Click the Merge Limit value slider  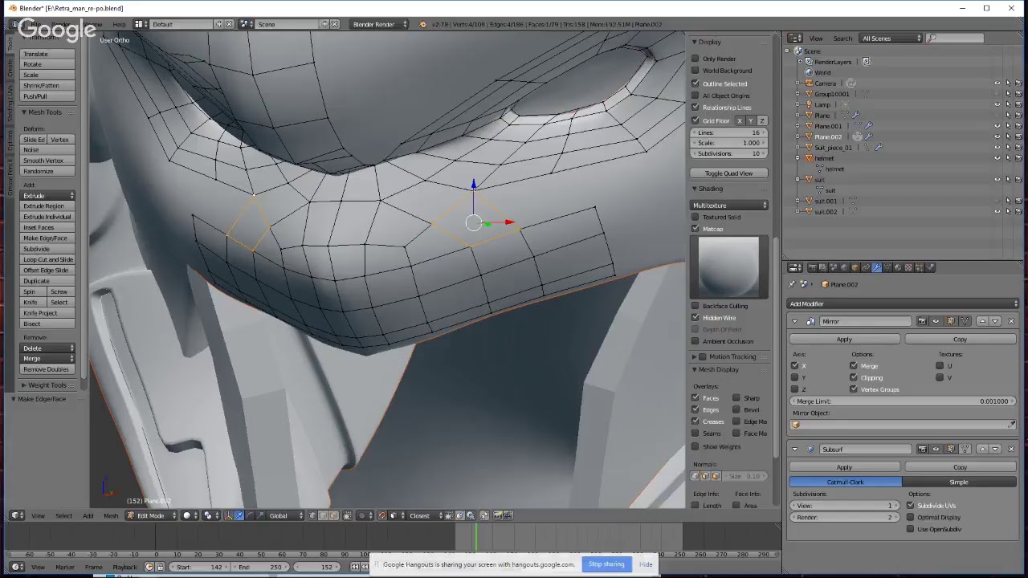(x=903, y=401)
